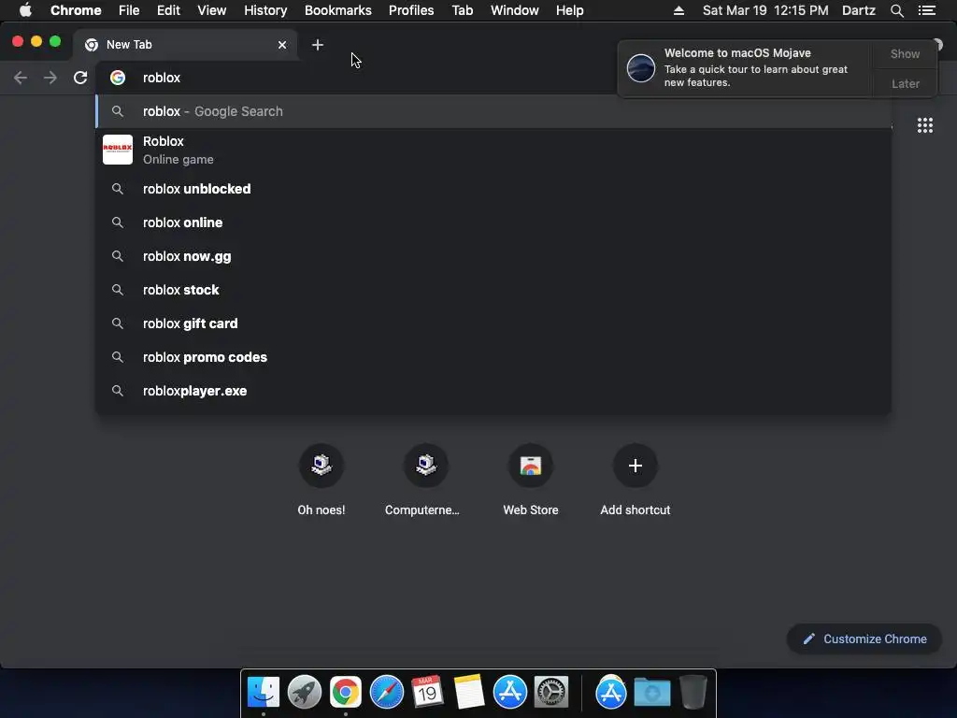957x718 pixels.
Task: Choose 'roblox now.gg' suggestion
Action: [493, 256]
